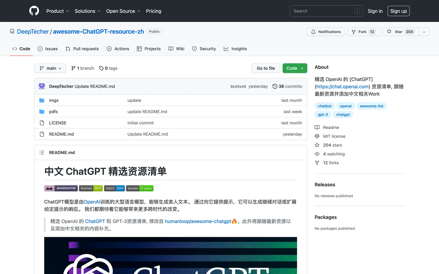
Task: Switch to the Wiki tab
Action: tap(177, 49)
